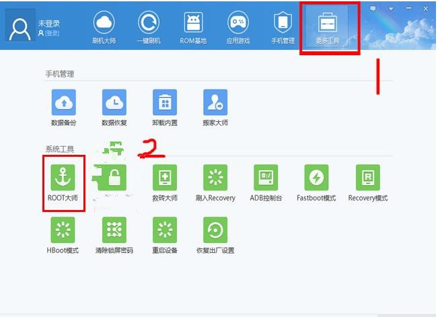Screen dimensions: 438x317
Task: Open 刷入Recovery tool
Action: [215, 183]
